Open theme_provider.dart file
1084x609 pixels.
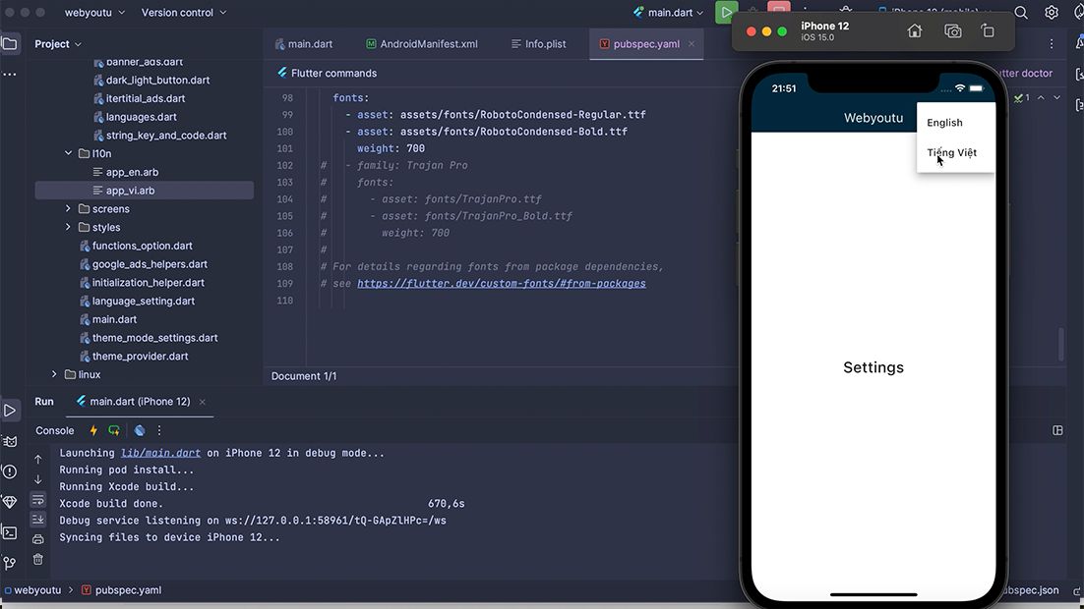[x=134, y=357]
